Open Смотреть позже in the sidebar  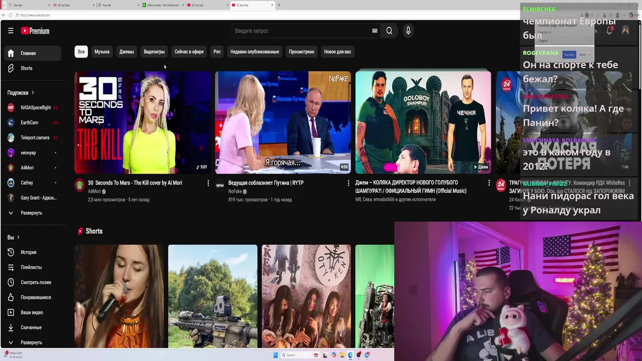(x=33, y=282)
